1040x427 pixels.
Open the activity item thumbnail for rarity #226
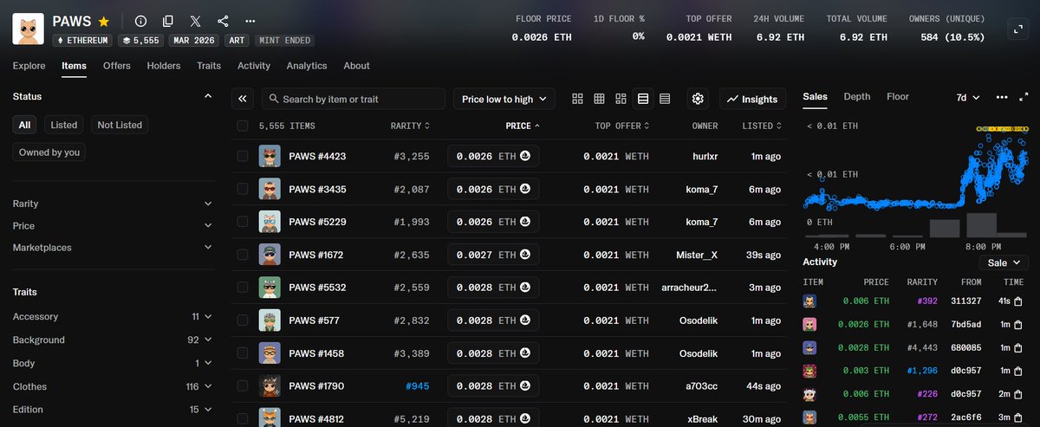point(809,395)
